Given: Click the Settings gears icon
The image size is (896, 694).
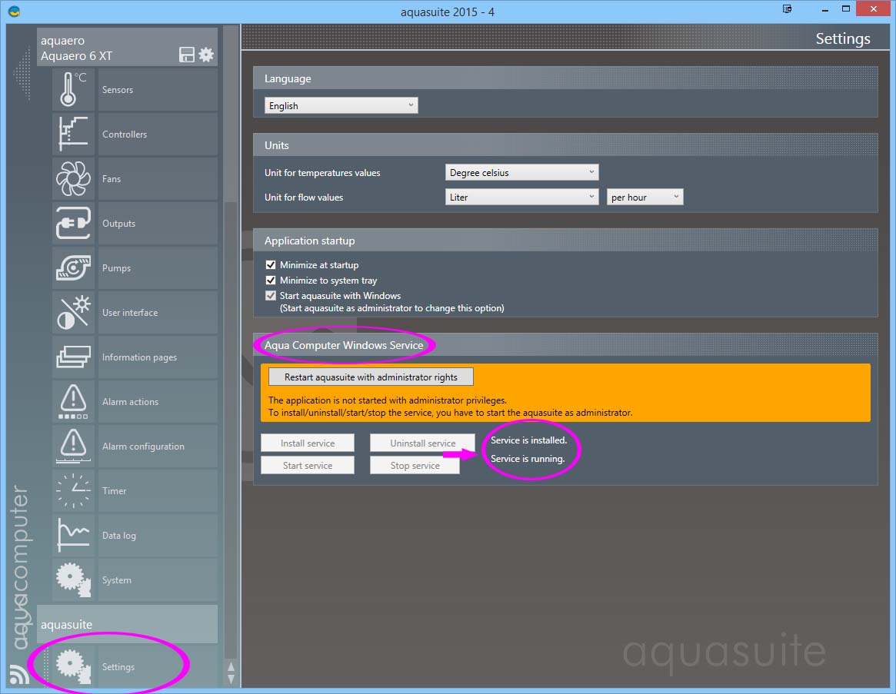Looking at the screenshot, I should (x=73, y=666).
